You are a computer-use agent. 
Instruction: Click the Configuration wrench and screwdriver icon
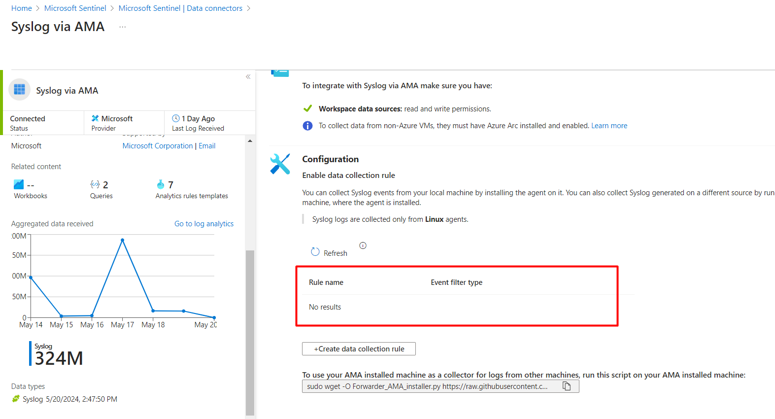coord(280,164)
